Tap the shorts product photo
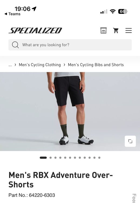140x203 pixels. [x=70, y=112]
